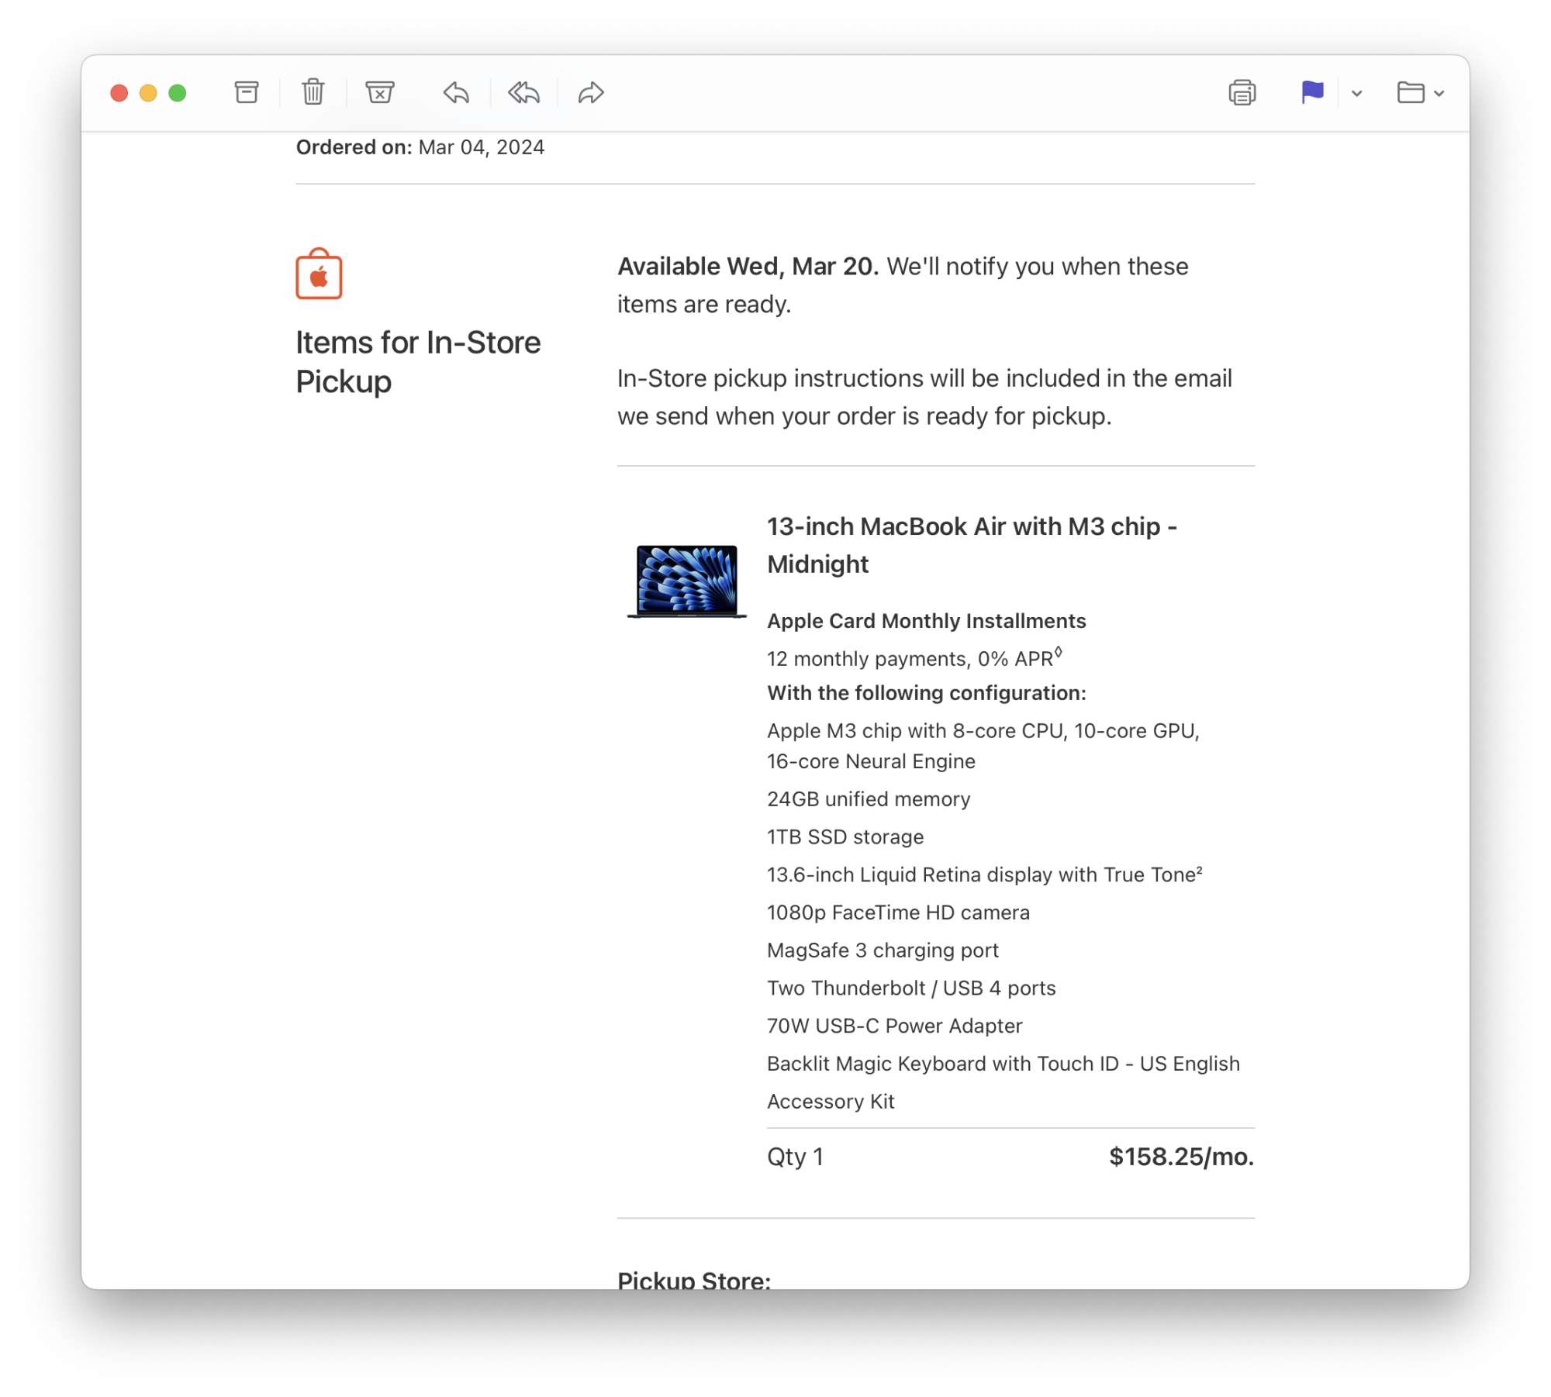Click the Mar 04, 2024 order date
The height and width of the screenshot is (1397, 1551).
pyautogui.click(x=481, y=147)
